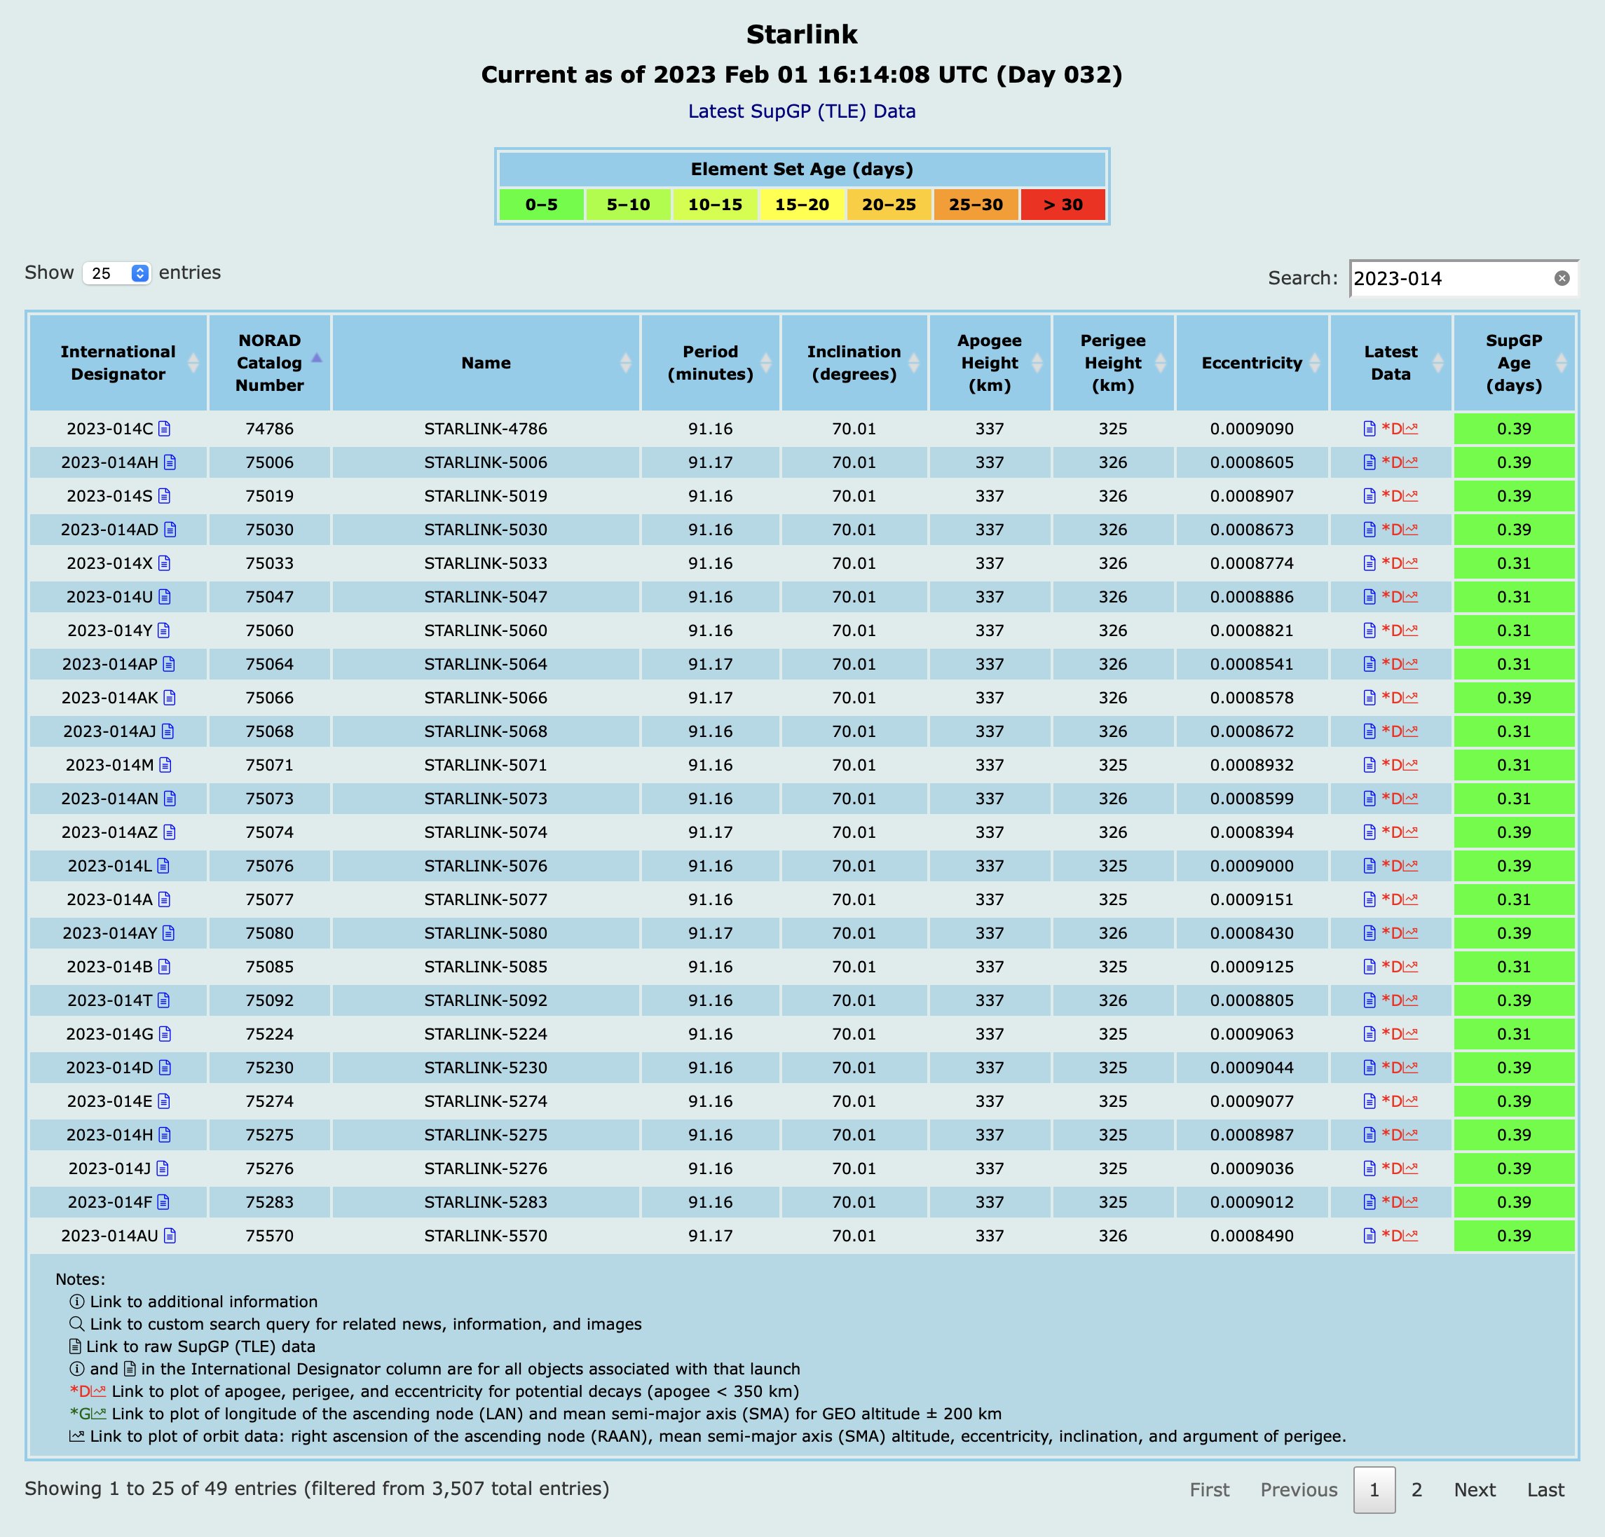1605x1537 pixels.
Task: Open latest data document icon for STARLINK-4786
Action: (1370, 429)
